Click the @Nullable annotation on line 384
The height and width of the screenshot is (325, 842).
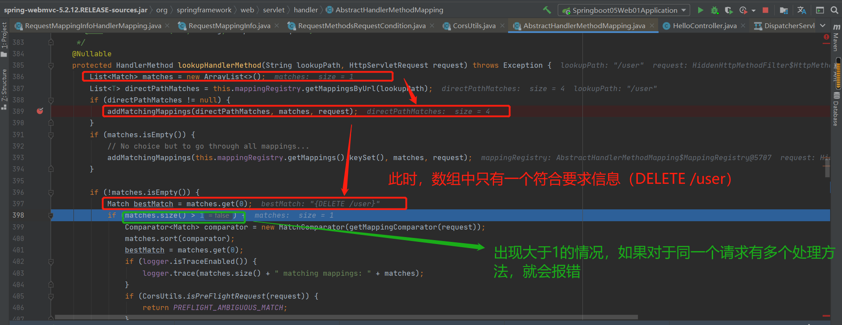(x=92, y=54)
